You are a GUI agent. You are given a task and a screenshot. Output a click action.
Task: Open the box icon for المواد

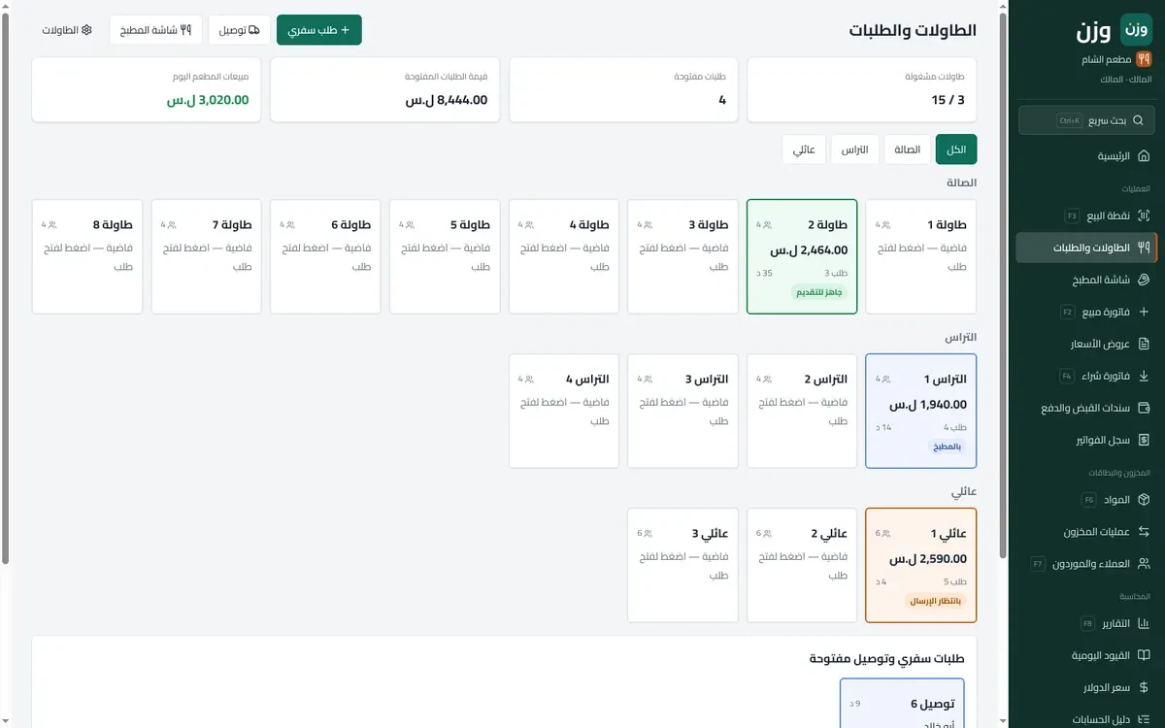[x=1144, y=499]
